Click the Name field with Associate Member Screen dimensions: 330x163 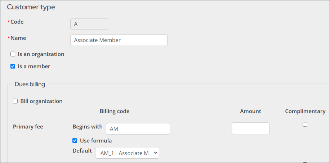tap(119, 40)
